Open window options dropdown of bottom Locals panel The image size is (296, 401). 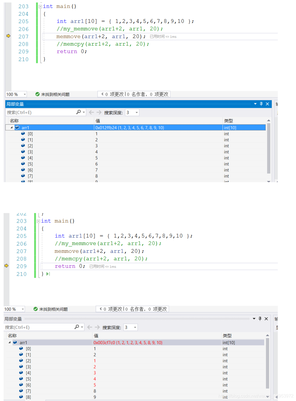(x=254, y=319)
